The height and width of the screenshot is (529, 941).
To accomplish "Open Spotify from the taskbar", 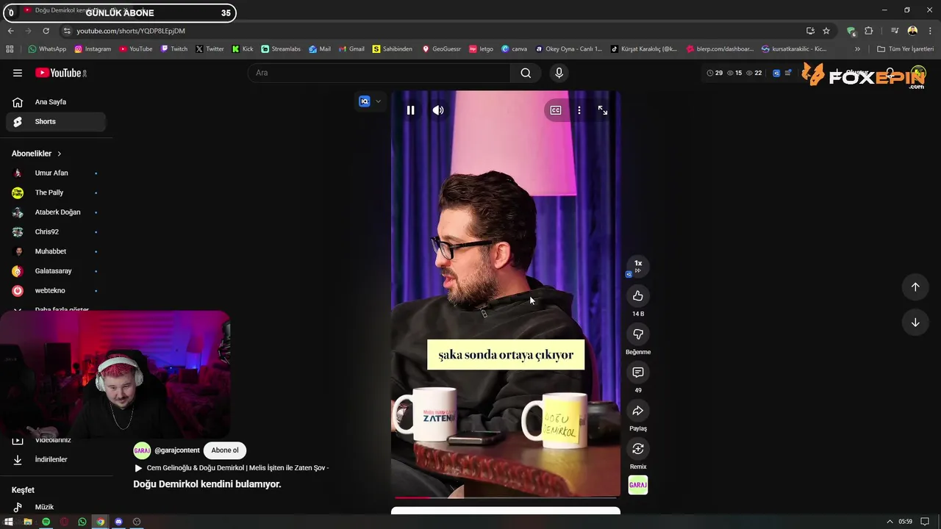I will [x=46, y=522].
